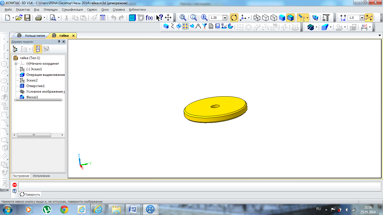Switch to the Исполнения tab
The height and width of the screenshot is (215, 383).
41,176
